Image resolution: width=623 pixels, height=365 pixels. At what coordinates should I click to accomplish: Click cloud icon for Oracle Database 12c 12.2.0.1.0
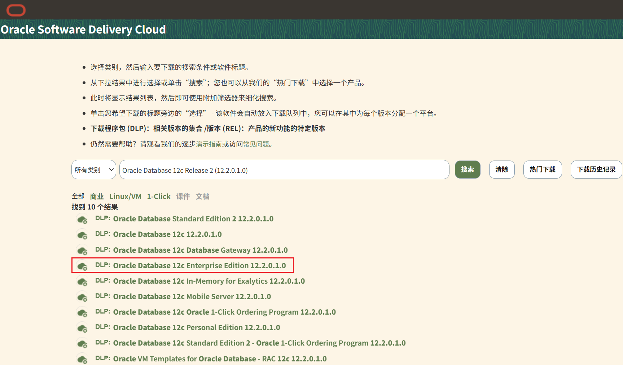pos(82,235)
